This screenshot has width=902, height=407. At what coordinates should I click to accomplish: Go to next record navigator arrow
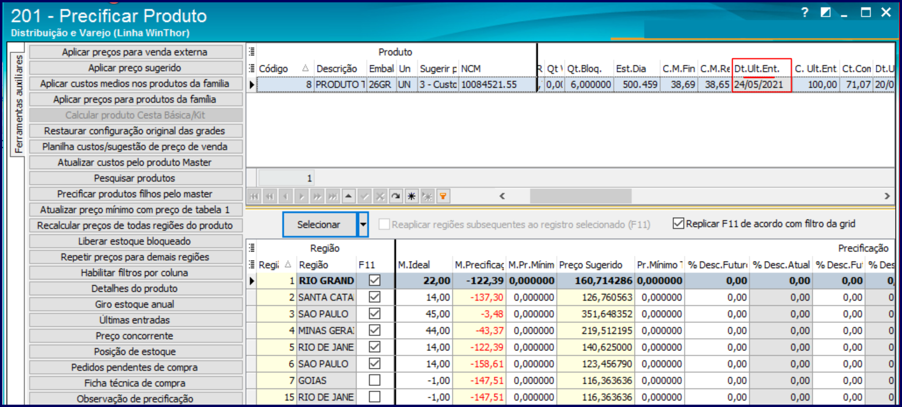pos(302,196)
